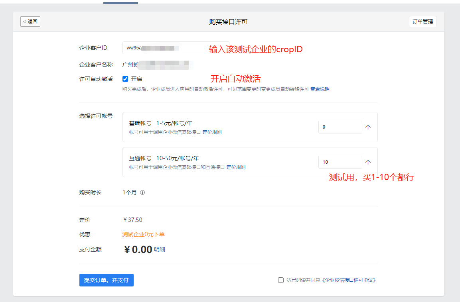Viewport: 460px width, 302px height.
Task: Click the ¥0.00 payment amount
Action: coord(138,250)
